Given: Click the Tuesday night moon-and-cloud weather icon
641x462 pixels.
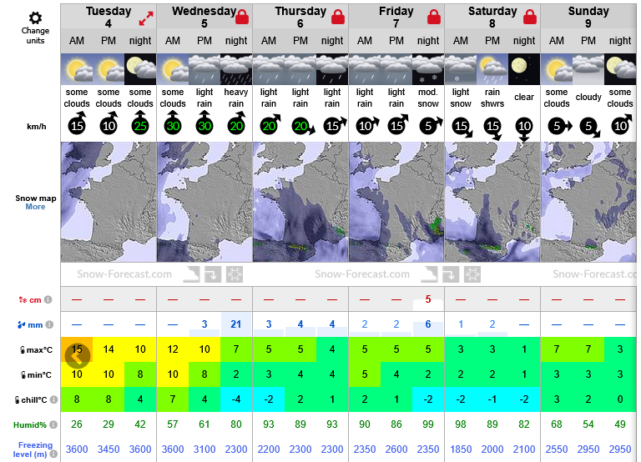Looking at the screenshot, I should click(140, 69).
